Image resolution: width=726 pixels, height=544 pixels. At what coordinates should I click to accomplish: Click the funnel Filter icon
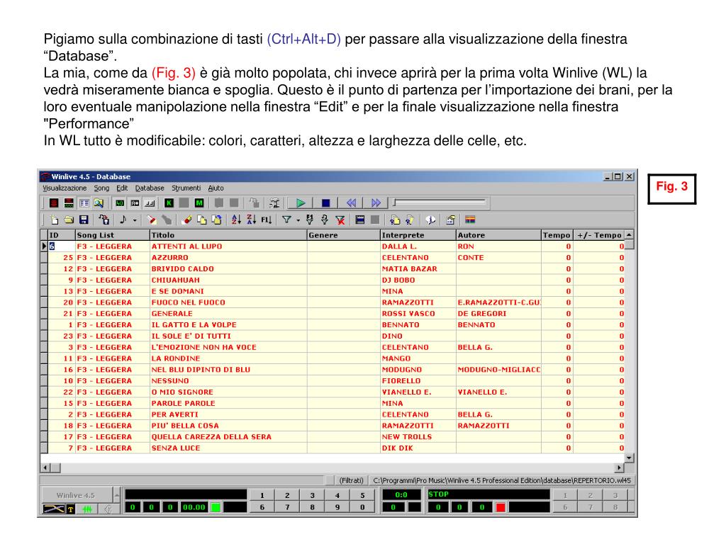click(x=286, y=220)
